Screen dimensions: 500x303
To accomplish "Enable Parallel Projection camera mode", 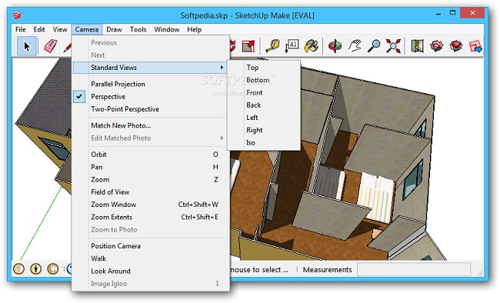I will coord(150,84).
